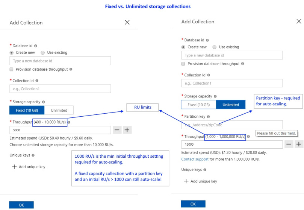Image resolution: width=304 pixels, height=210 pixels.
Task: Switch left storage capacity to Unlimited
Action: 59,110
